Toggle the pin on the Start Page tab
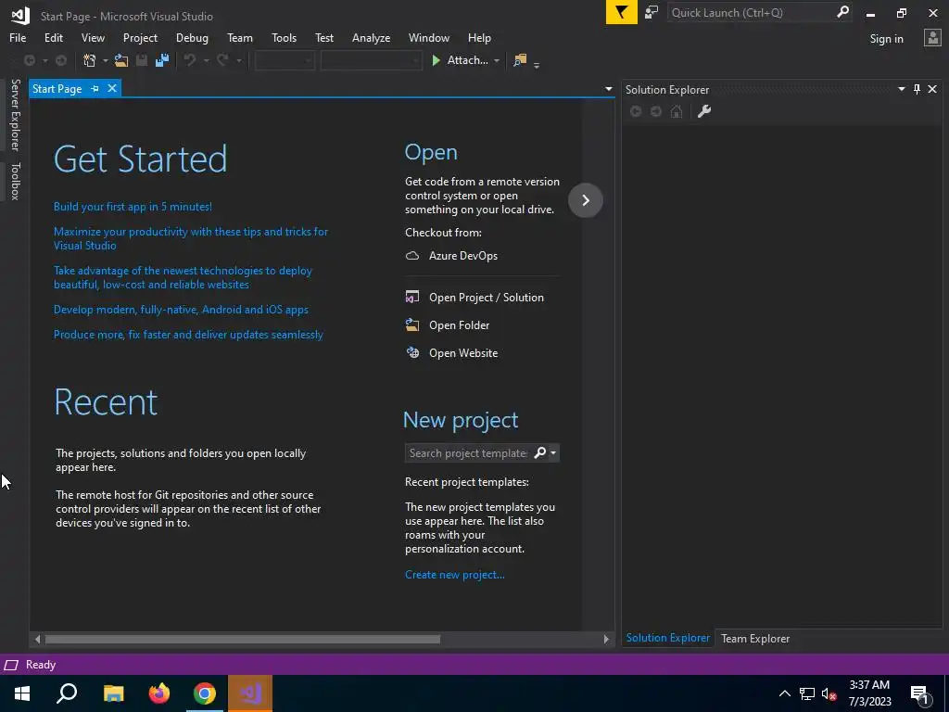 (95, 88)
